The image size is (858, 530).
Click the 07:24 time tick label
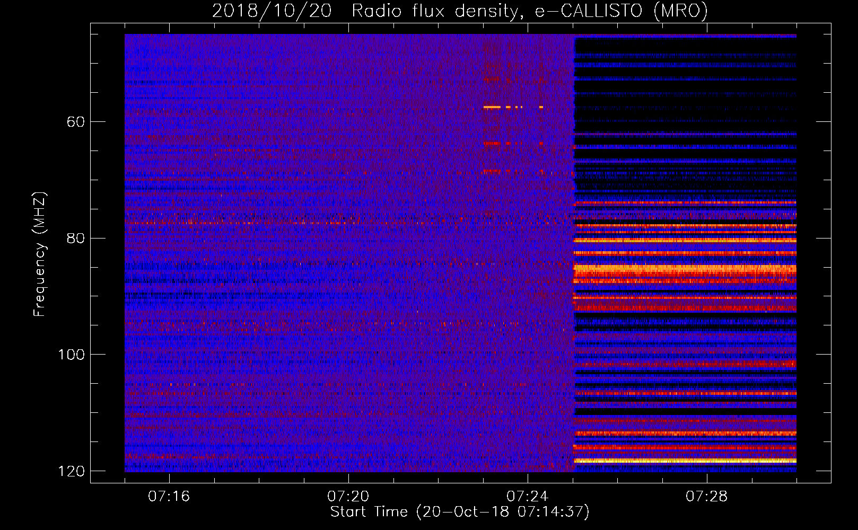(x=528, y=496)
